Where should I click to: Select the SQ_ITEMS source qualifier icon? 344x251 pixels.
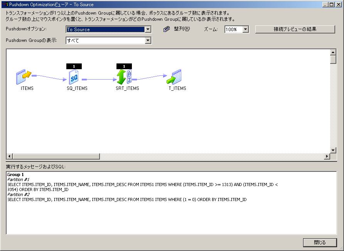(x=74, y=77)
